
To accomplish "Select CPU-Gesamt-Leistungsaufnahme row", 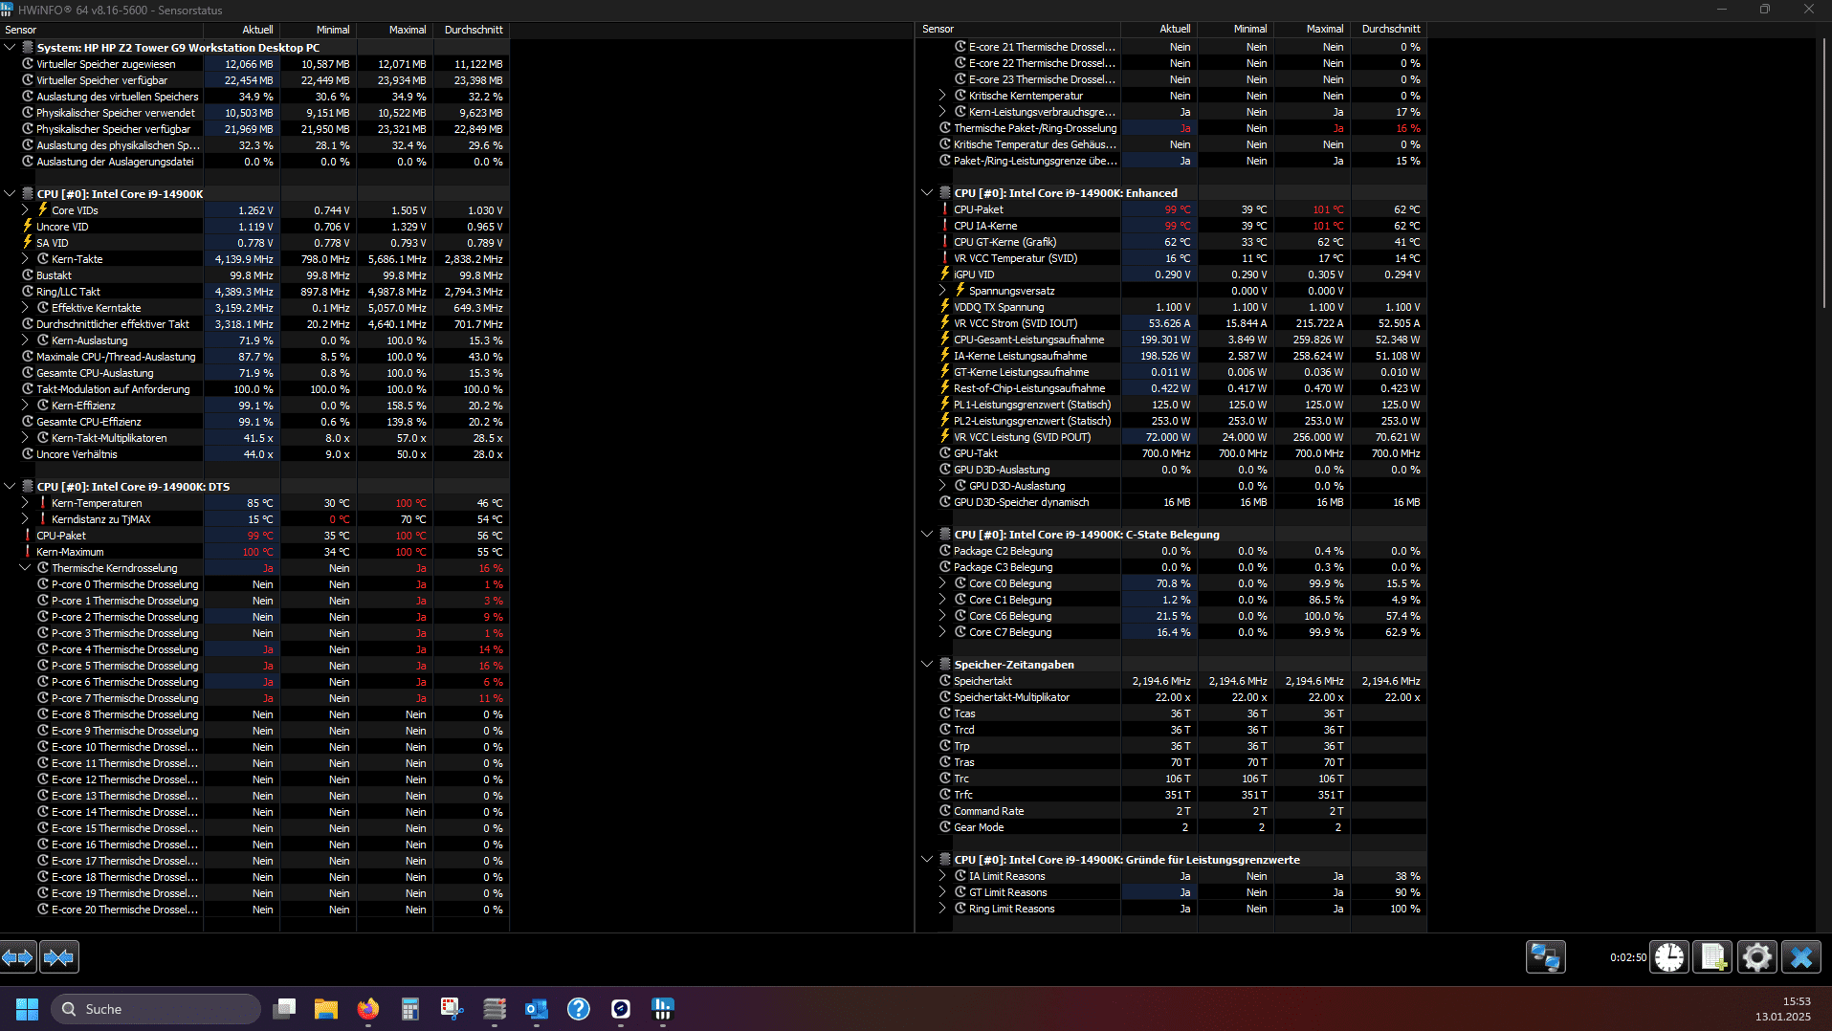I will tap(1172, 340).
